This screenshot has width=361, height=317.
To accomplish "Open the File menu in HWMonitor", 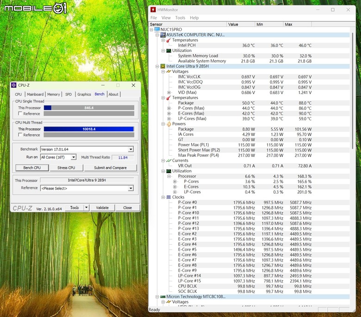I will (154, 18).
